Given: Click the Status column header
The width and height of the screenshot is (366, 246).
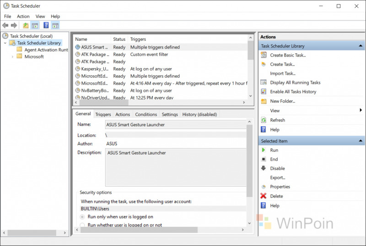Looking at the screenshot, I should click(x=119, y=39).
